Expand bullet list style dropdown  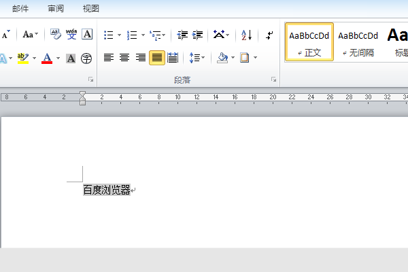(x=119, y=35)
